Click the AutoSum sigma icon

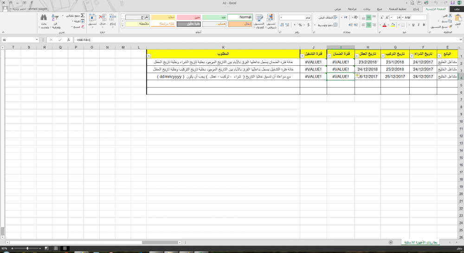tap(83, 15)
